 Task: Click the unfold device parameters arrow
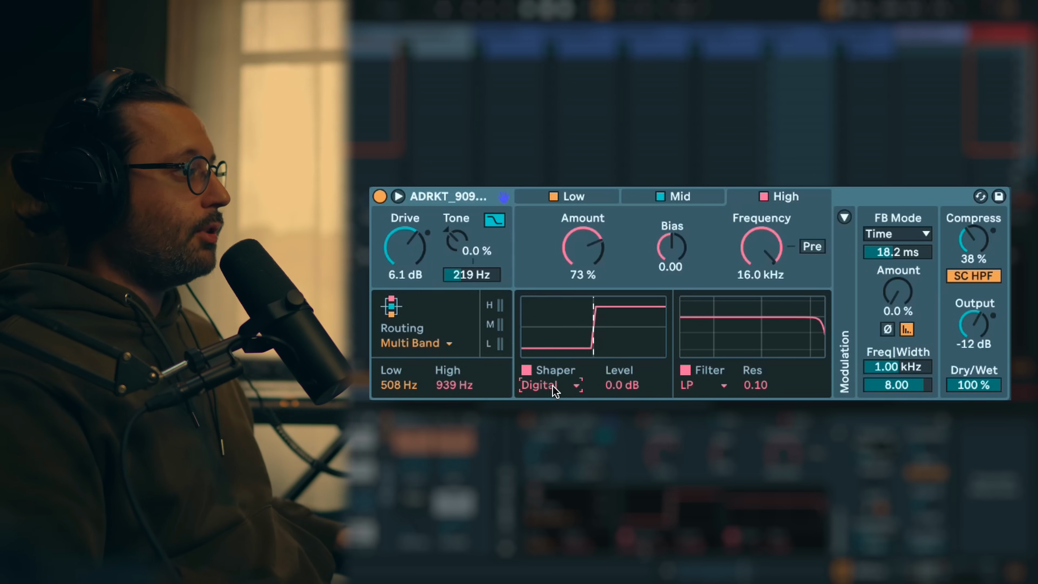[398, 196]
